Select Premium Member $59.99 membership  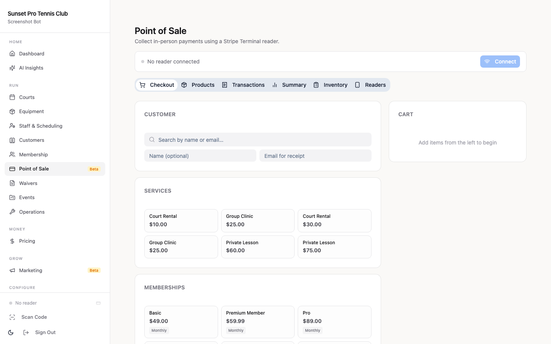pos(258,322)
